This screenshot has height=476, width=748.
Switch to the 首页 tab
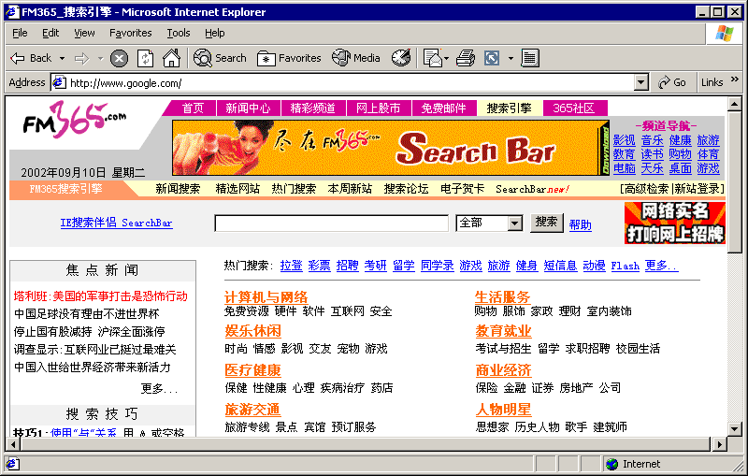tap(193, 108)
